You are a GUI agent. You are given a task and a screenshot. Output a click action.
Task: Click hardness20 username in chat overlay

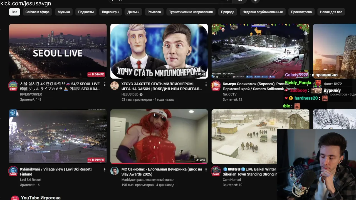tap(306, 98)
